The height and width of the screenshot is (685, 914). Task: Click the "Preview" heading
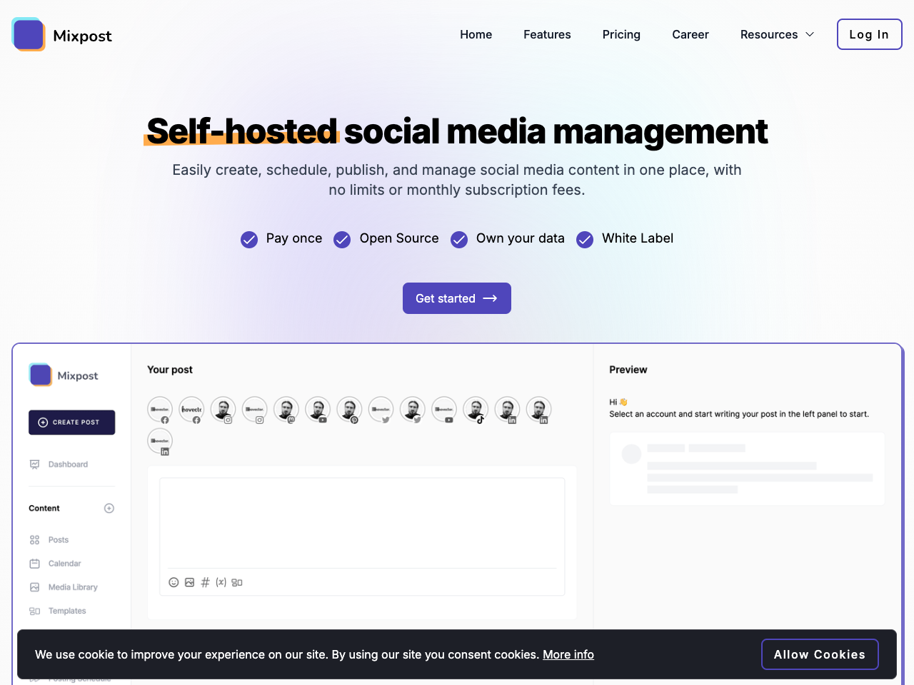(628, 370)
